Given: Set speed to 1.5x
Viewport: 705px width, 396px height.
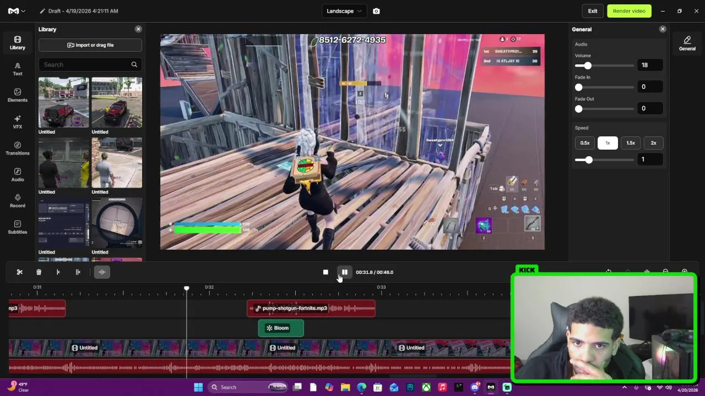Looking at the screenshot, I should pos(631,143).
